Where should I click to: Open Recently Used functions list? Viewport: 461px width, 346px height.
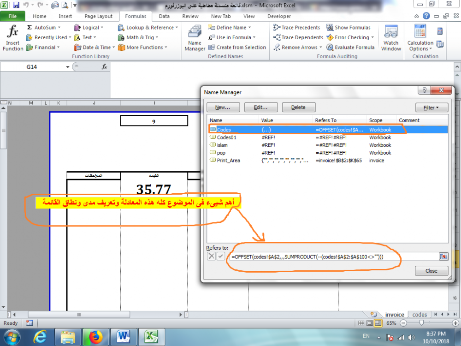(x=48, y=37)
